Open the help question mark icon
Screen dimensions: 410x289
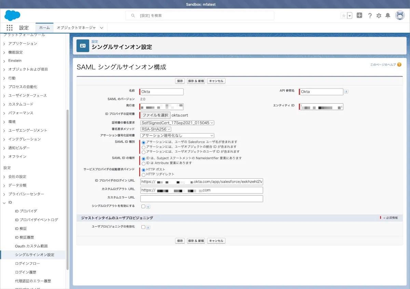370,16
